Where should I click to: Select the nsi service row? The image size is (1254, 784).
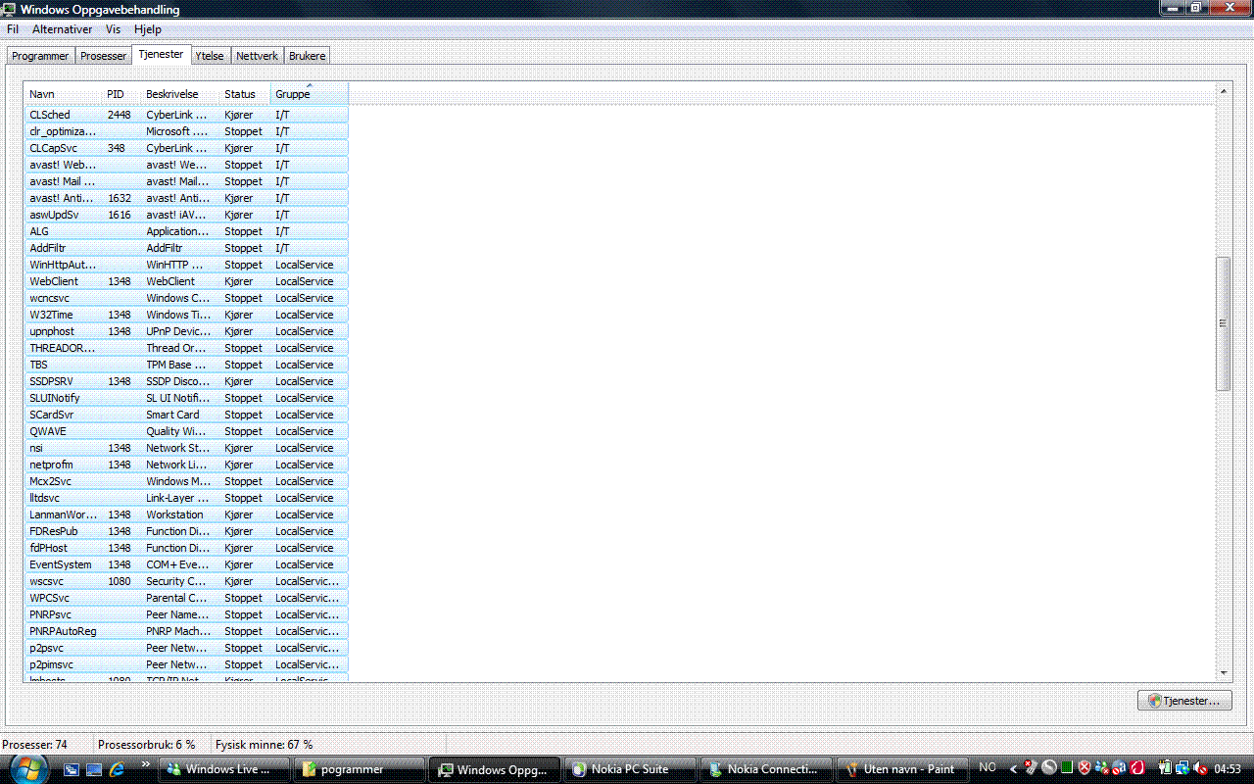(x=186, y=448)
